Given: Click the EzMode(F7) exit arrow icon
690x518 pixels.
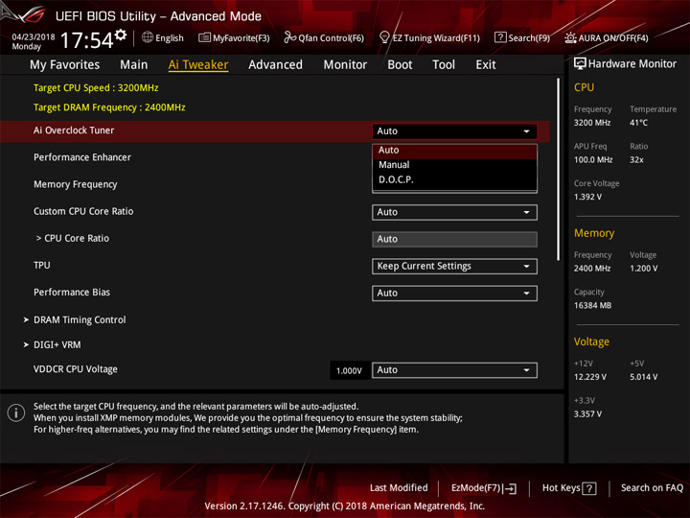Looking at the screenshot, I should tap(510, 488).
